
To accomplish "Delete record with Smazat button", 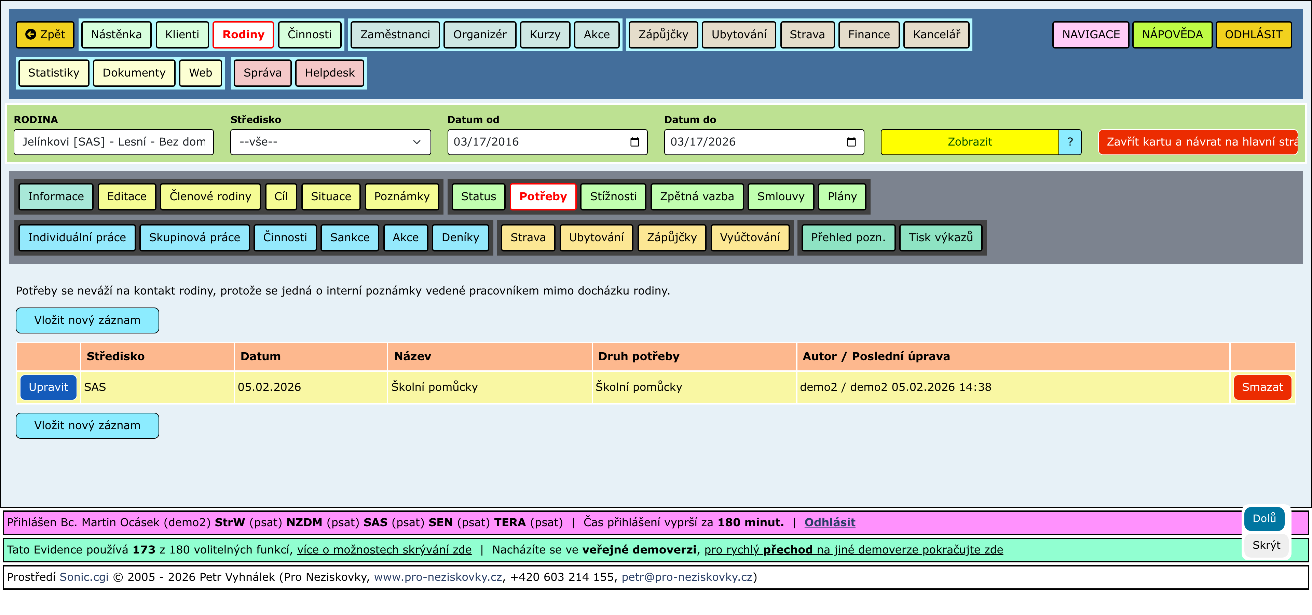I will coord(1262,387).
